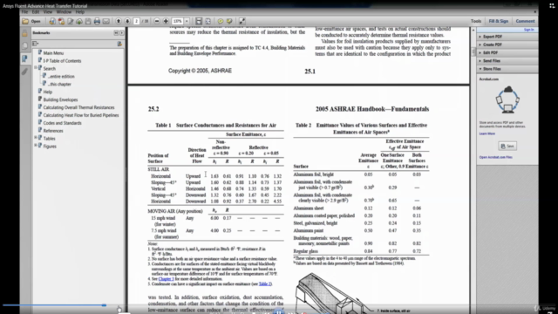Open the Help menu
Image resolution: width=558 pixels, height=314 pixels.
tap(80, 12)
